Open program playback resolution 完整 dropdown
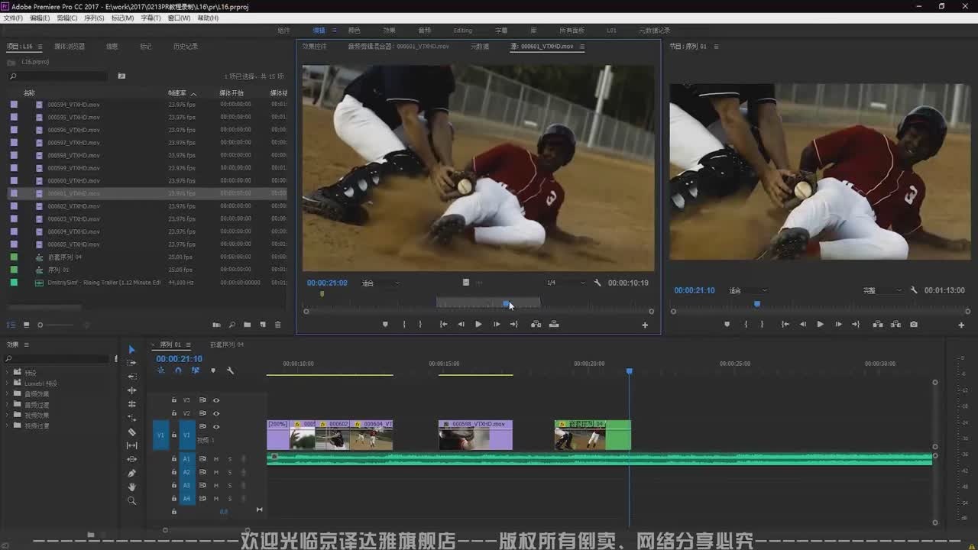This screenshot has height=550, width=978. pos(882,290)
